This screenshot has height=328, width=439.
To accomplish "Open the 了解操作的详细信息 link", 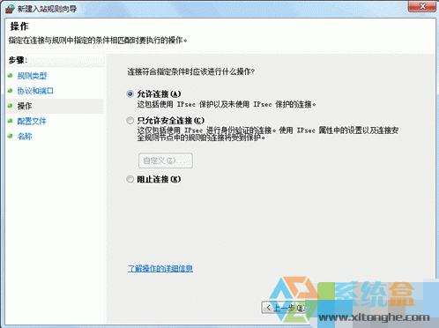I will 160,268.
